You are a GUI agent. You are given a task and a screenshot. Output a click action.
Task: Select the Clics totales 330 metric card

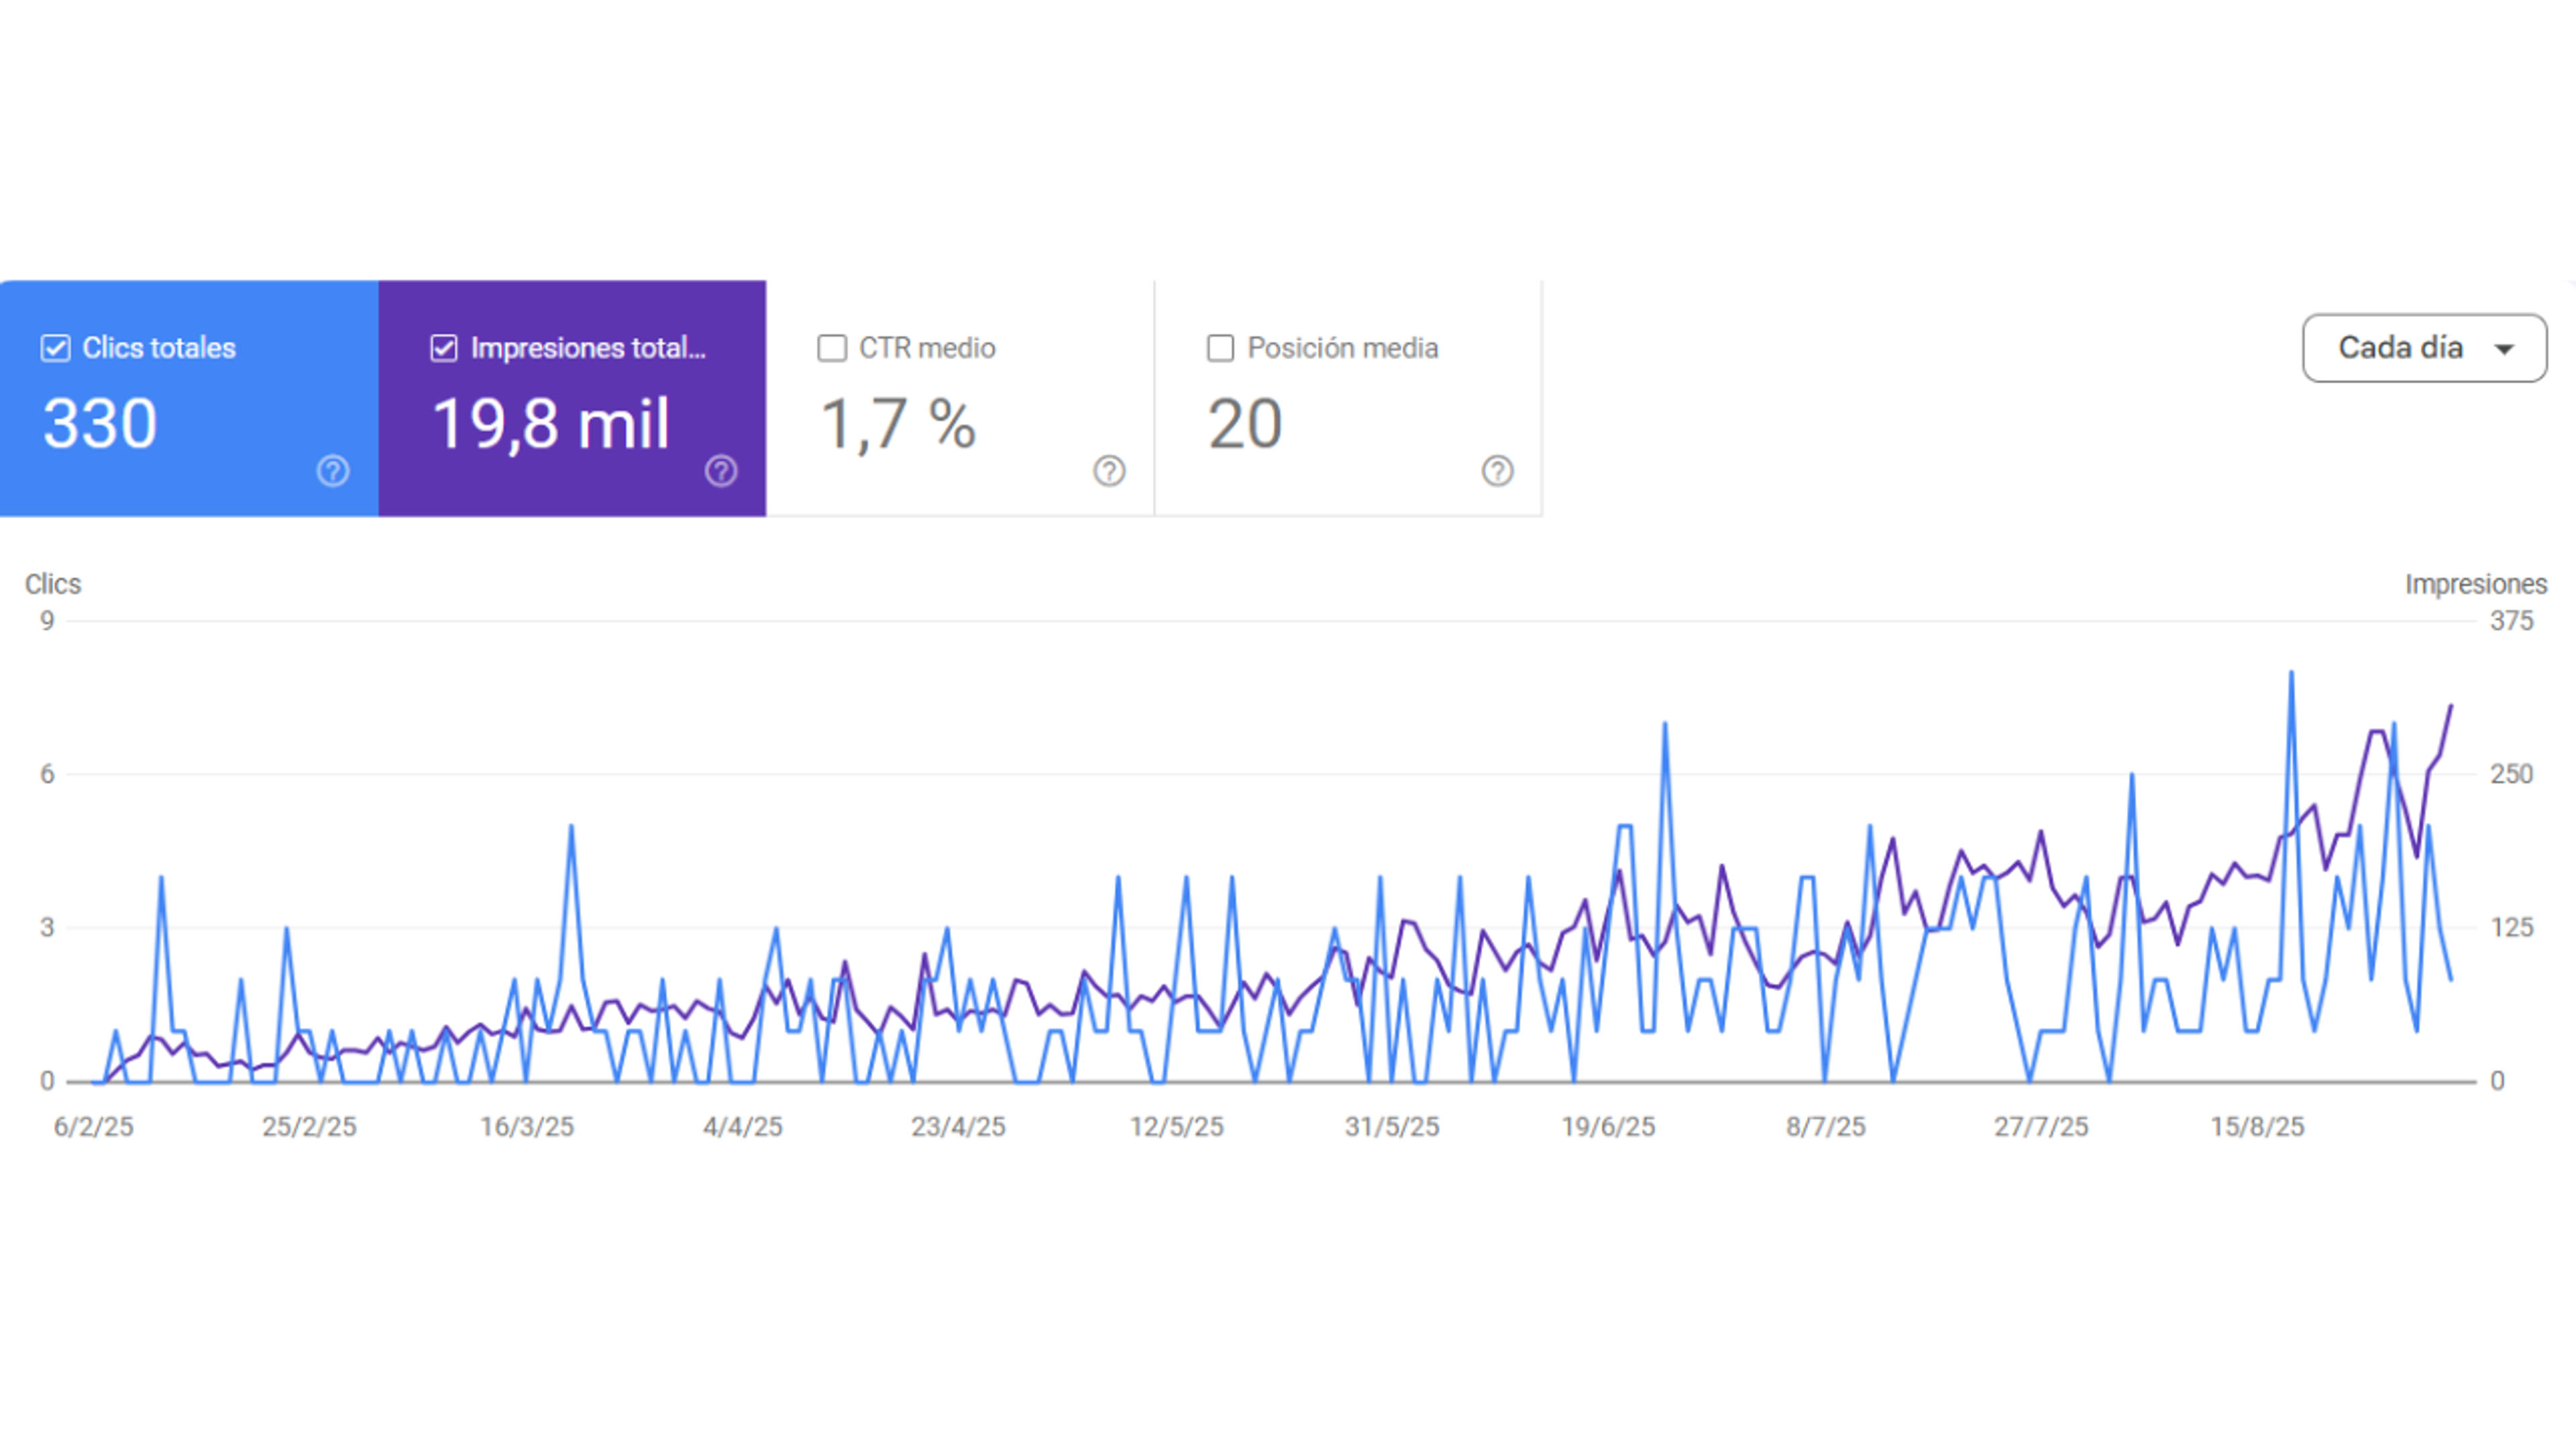tap(189, 398)
